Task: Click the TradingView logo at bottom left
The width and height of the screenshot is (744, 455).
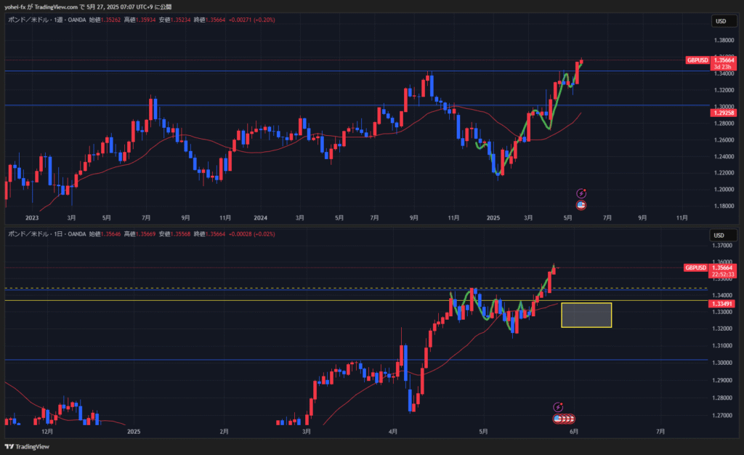Action: (x=27, y=446)
